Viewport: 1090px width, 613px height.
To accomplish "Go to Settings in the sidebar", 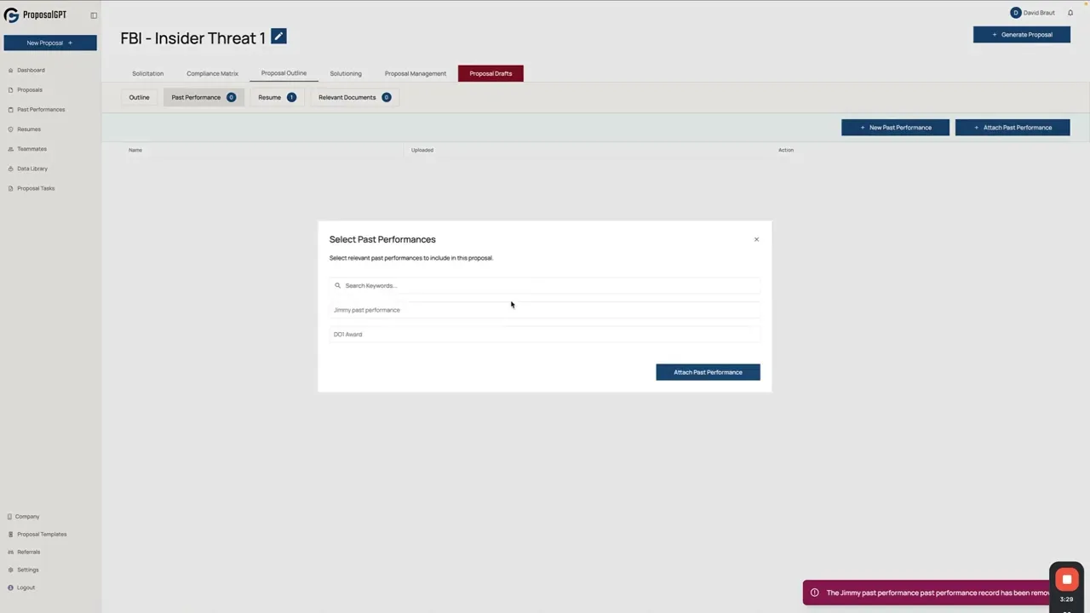I will click(27, 570).
